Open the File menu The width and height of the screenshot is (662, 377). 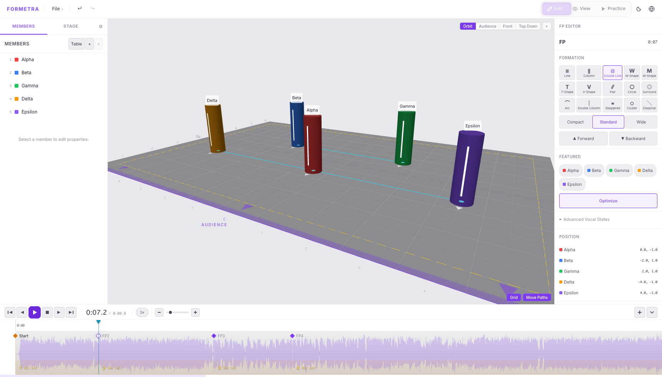[x=57, y=9]
